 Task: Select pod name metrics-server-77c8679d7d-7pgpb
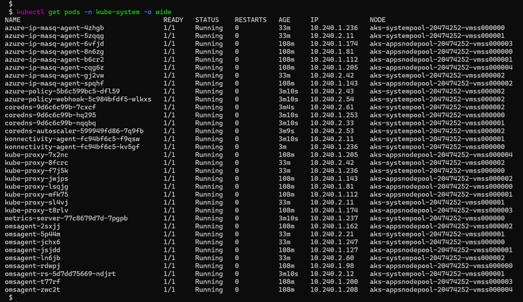pos(66,218)
